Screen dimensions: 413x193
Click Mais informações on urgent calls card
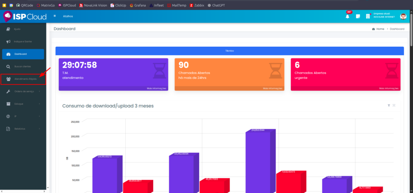tap(389, 88)
